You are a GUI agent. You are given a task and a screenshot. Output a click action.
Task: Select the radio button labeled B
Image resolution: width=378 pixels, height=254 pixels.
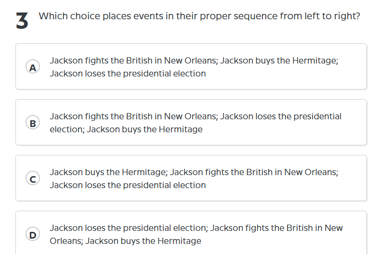33,123
